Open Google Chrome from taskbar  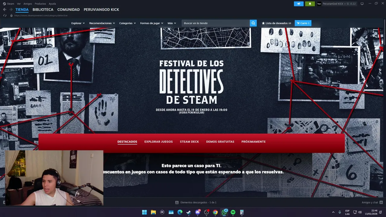pyautogui.click(x=215, y=212)
